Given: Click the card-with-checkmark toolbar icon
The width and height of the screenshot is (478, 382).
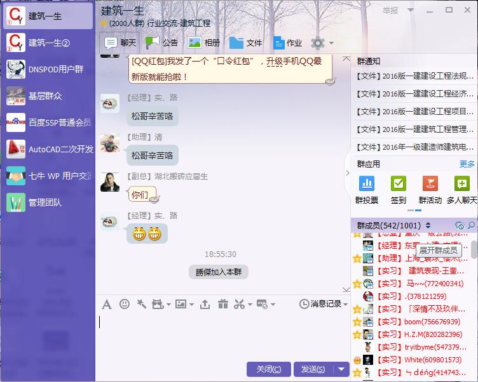Looking at the screenshot, I should (262, 304).
